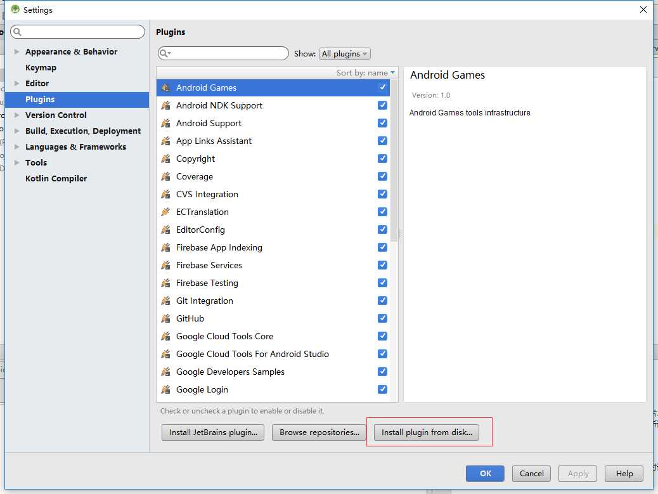Click the Firebase App Indexing plugin icon
The width and height of the screenshot is (658, 494).
(x=165, y=247)
